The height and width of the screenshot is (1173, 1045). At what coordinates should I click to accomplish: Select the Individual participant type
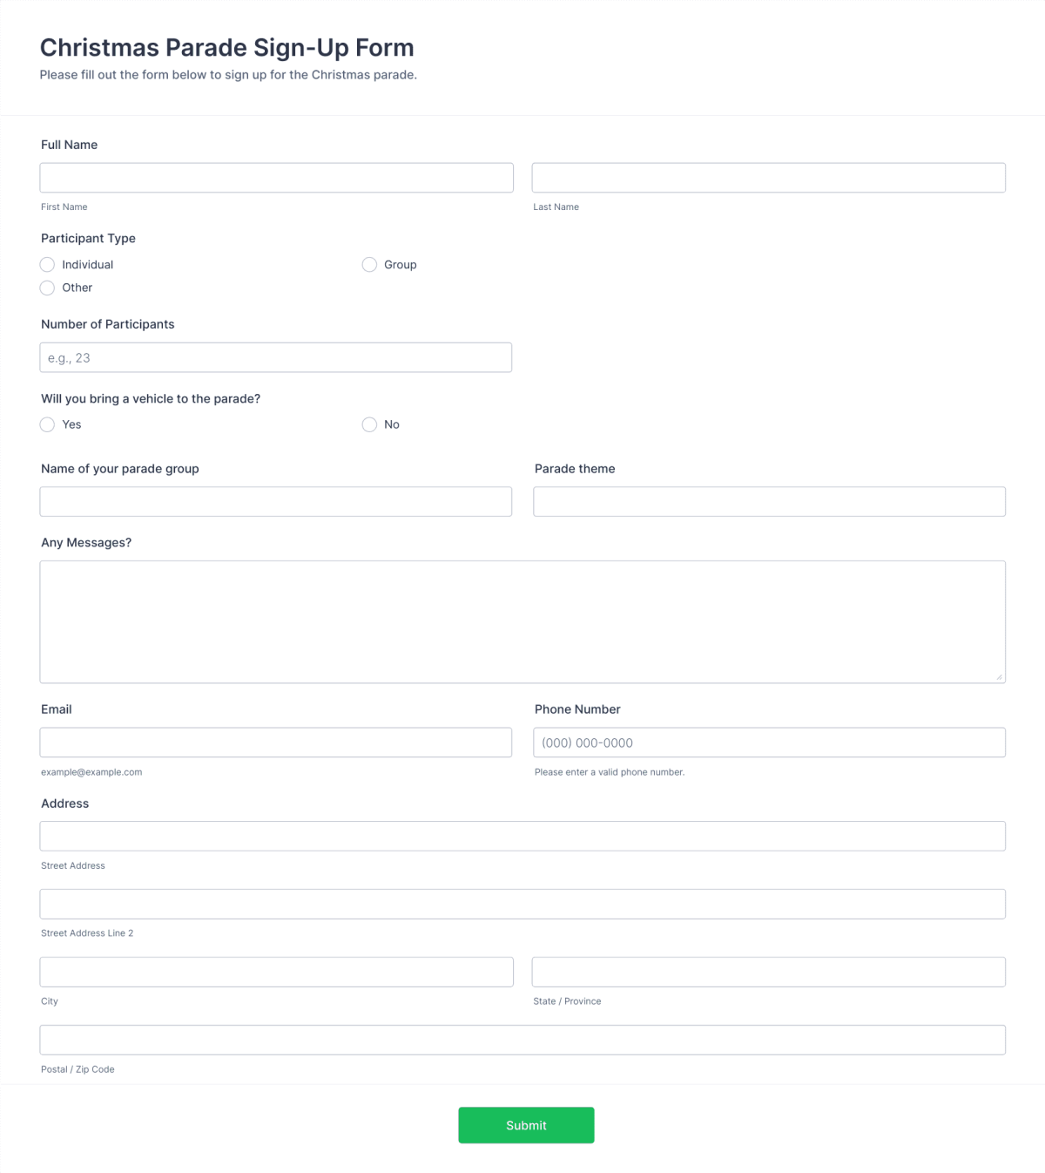click(x=47, y=264)
